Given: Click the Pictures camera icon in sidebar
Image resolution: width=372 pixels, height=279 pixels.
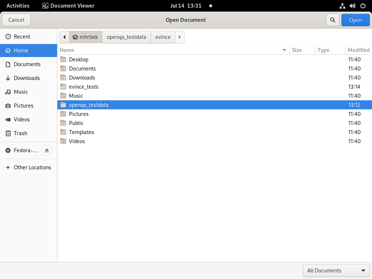Looking at the screenshot, I should click(8, 106).
